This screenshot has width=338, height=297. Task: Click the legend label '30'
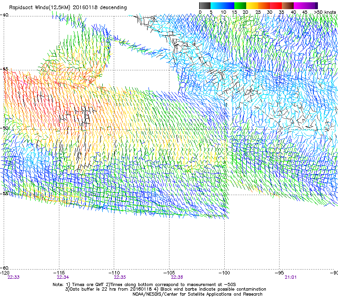tap(269, 12)
